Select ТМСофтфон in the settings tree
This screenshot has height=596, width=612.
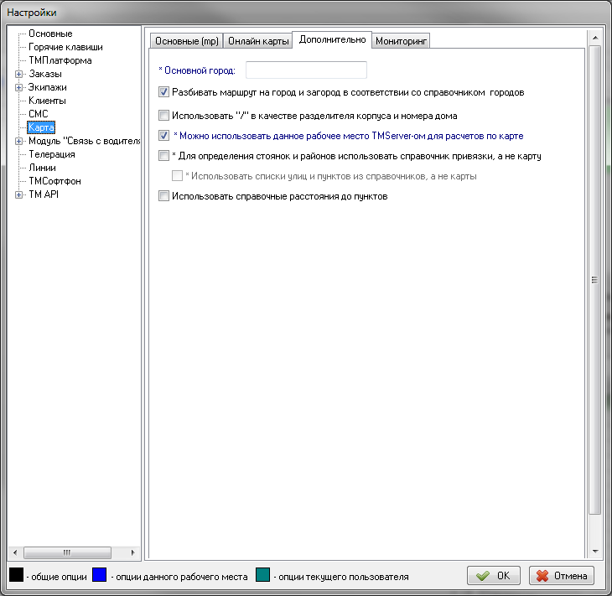pyautogui.click(x=54, y=181)
